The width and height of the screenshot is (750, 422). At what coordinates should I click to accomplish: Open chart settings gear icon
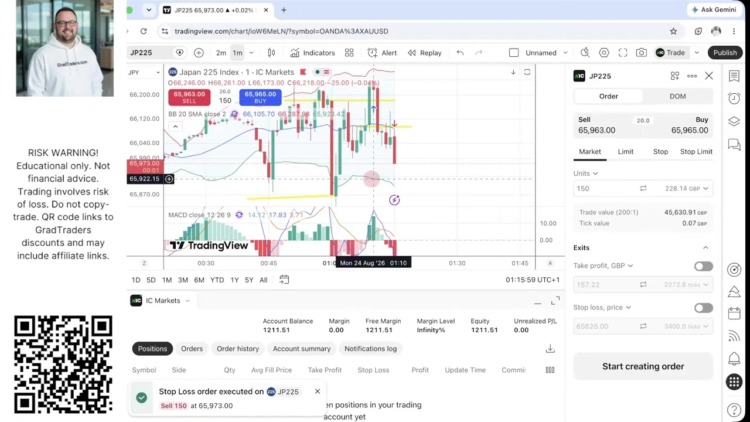tap(604, 53)
